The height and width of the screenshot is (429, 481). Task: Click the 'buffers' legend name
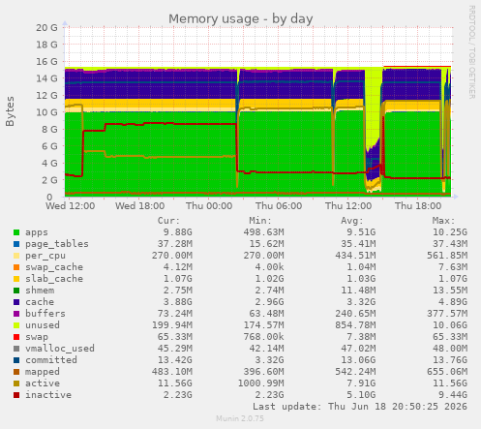[x=45, y=314]
